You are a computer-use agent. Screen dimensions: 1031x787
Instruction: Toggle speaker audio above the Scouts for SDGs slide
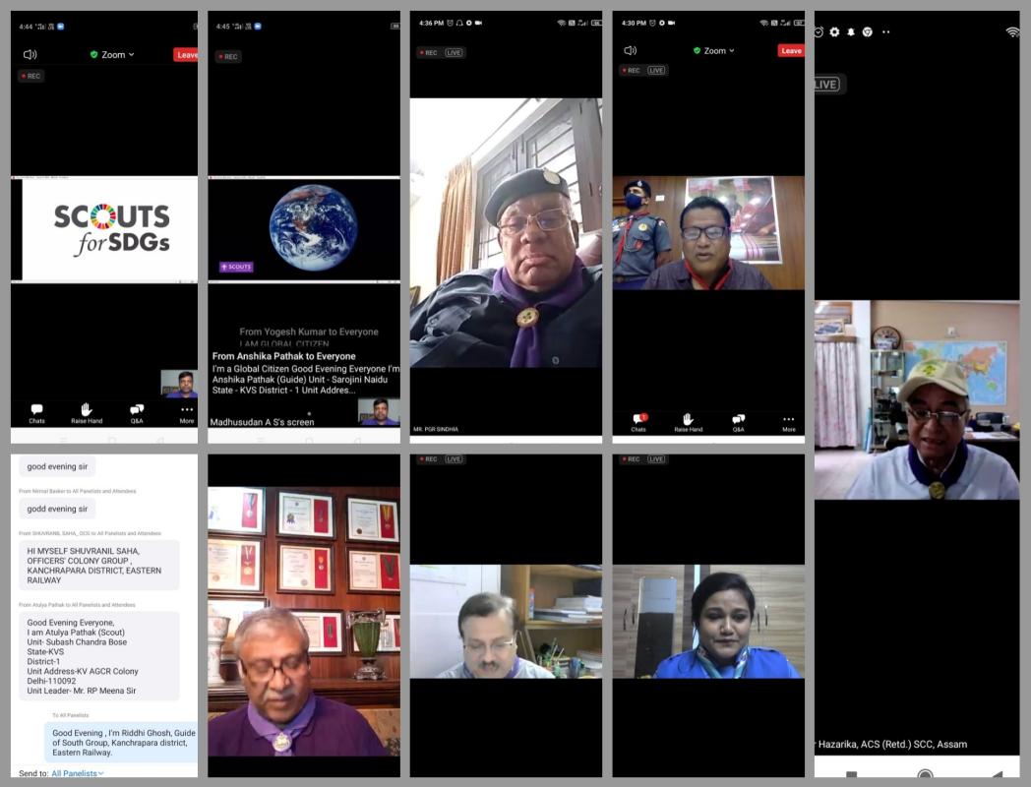point(30,54)
